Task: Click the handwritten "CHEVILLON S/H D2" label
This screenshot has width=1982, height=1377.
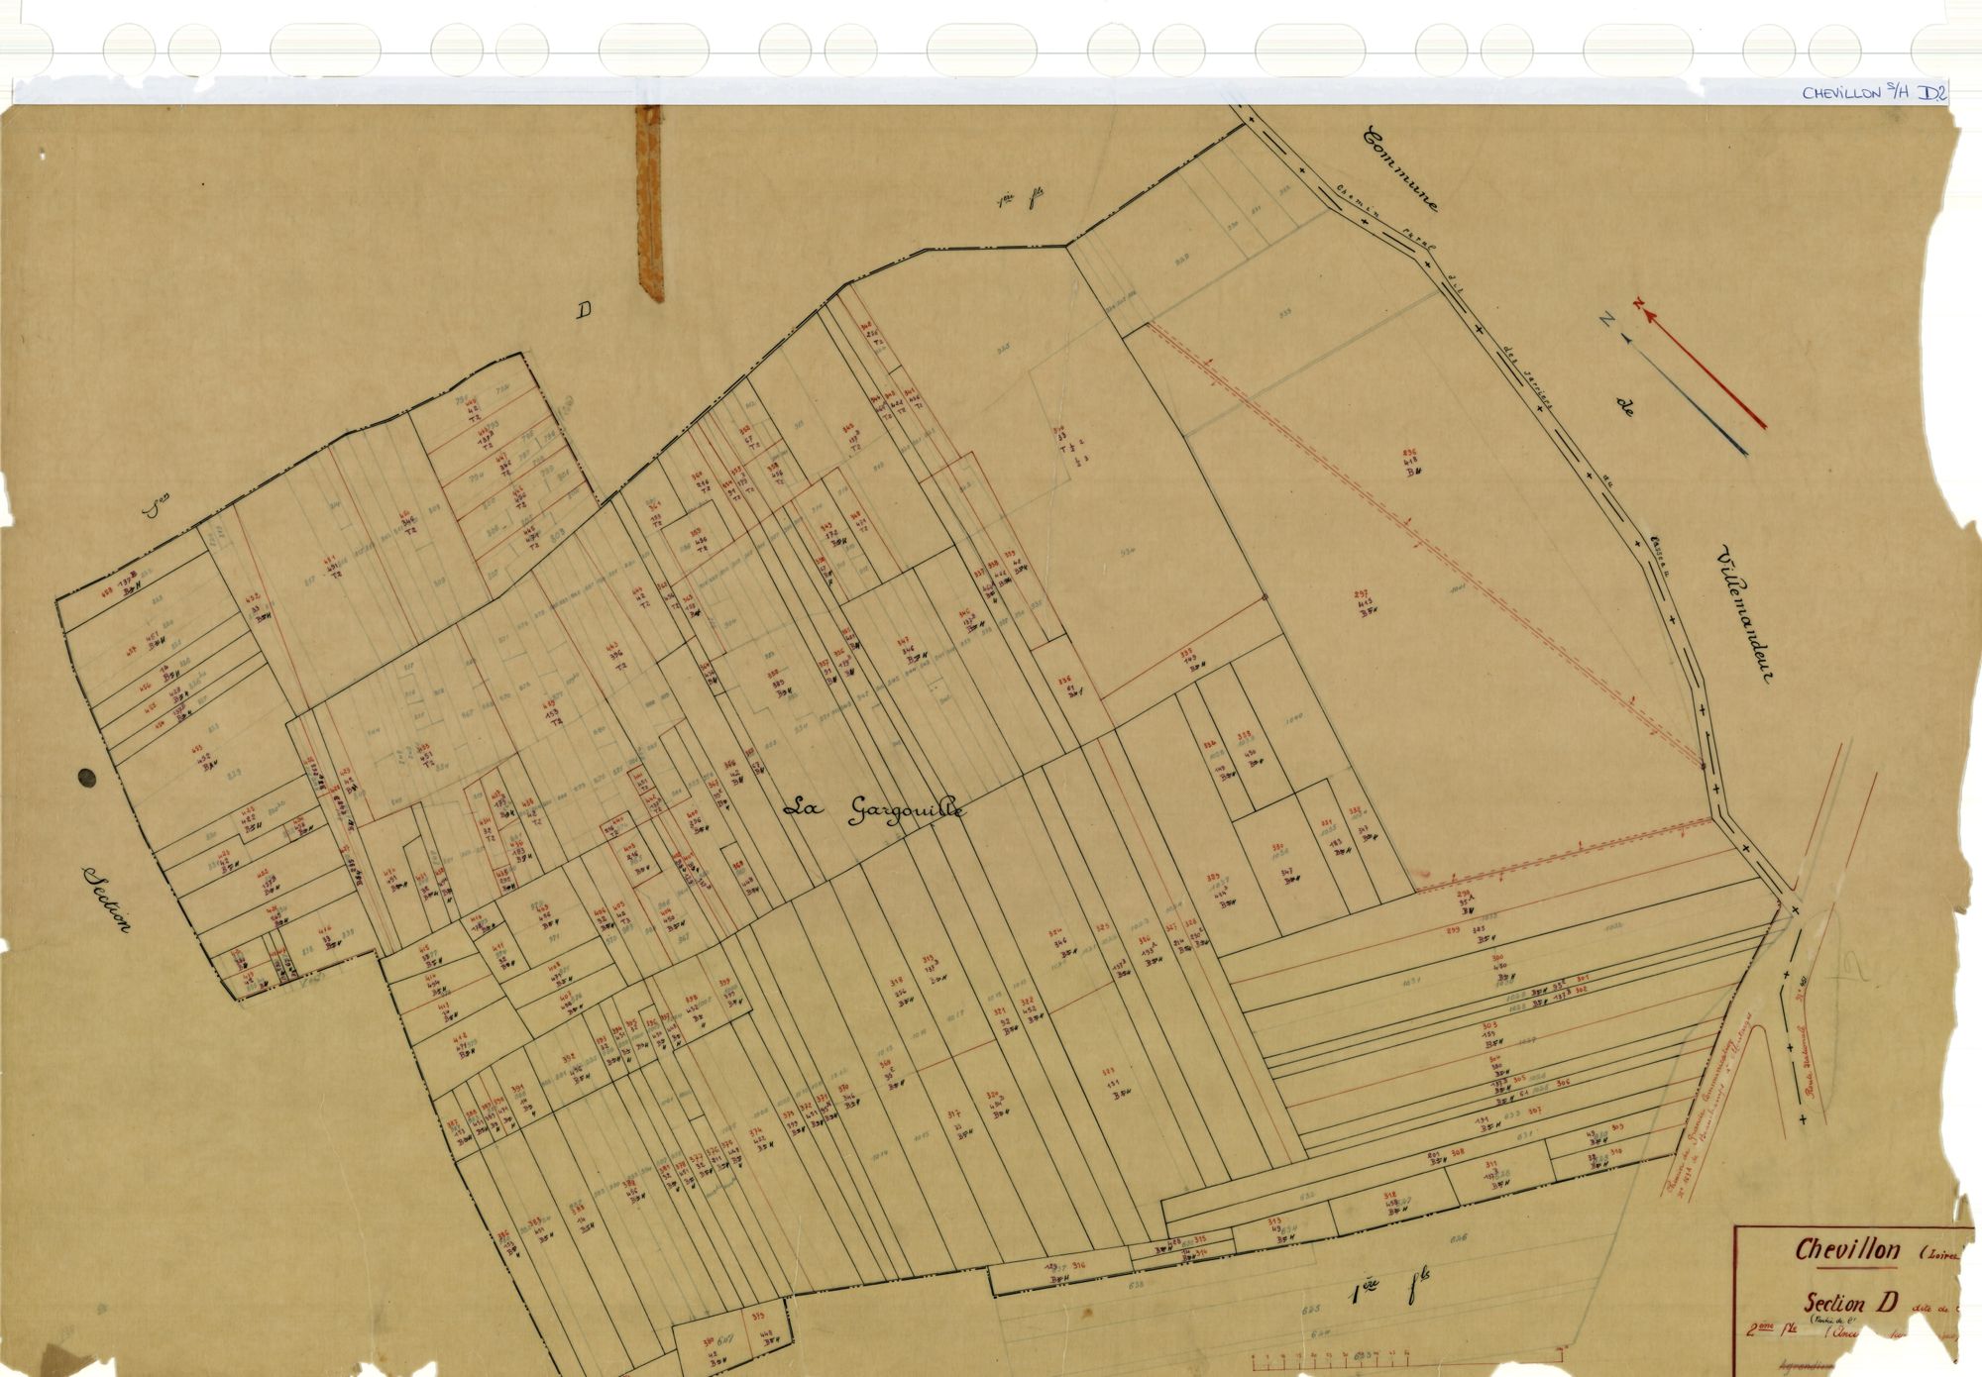Action: tap(1875, 93)
